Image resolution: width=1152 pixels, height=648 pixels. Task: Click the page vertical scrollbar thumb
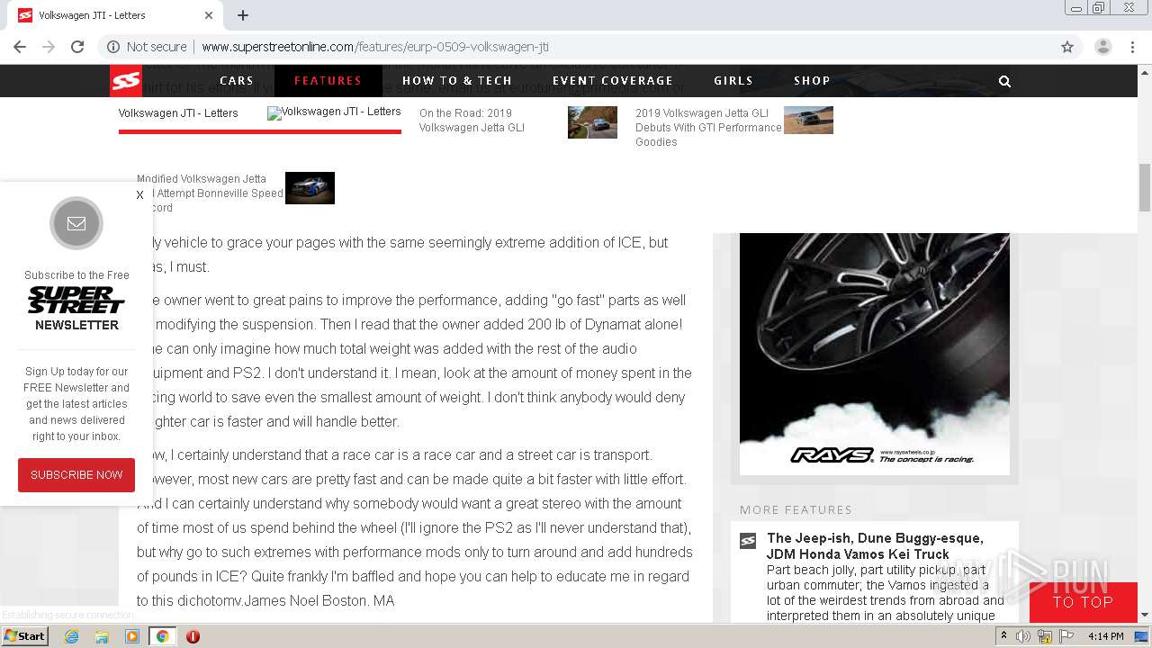point(1145,187)
